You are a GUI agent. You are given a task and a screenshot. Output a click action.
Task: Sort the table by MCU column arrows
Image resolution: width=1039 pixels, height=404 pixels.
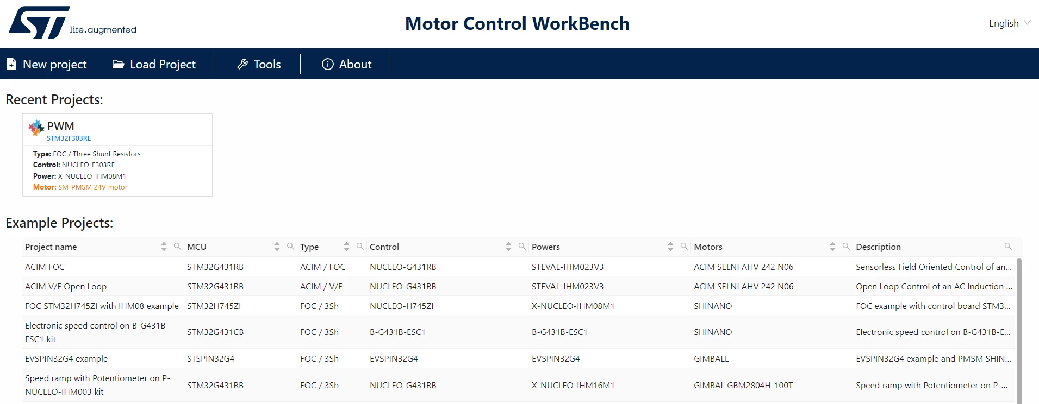(277, 247)
